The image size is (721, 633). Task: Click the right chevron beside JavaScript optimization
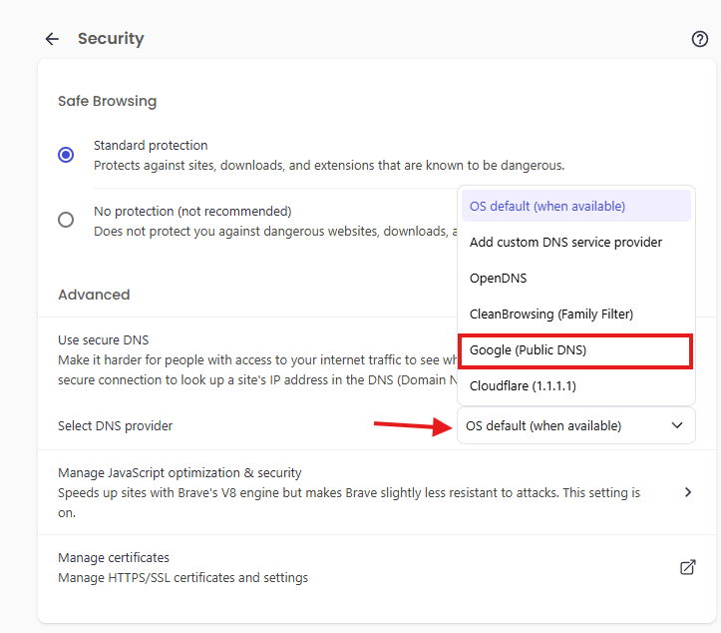coord(687,492)
